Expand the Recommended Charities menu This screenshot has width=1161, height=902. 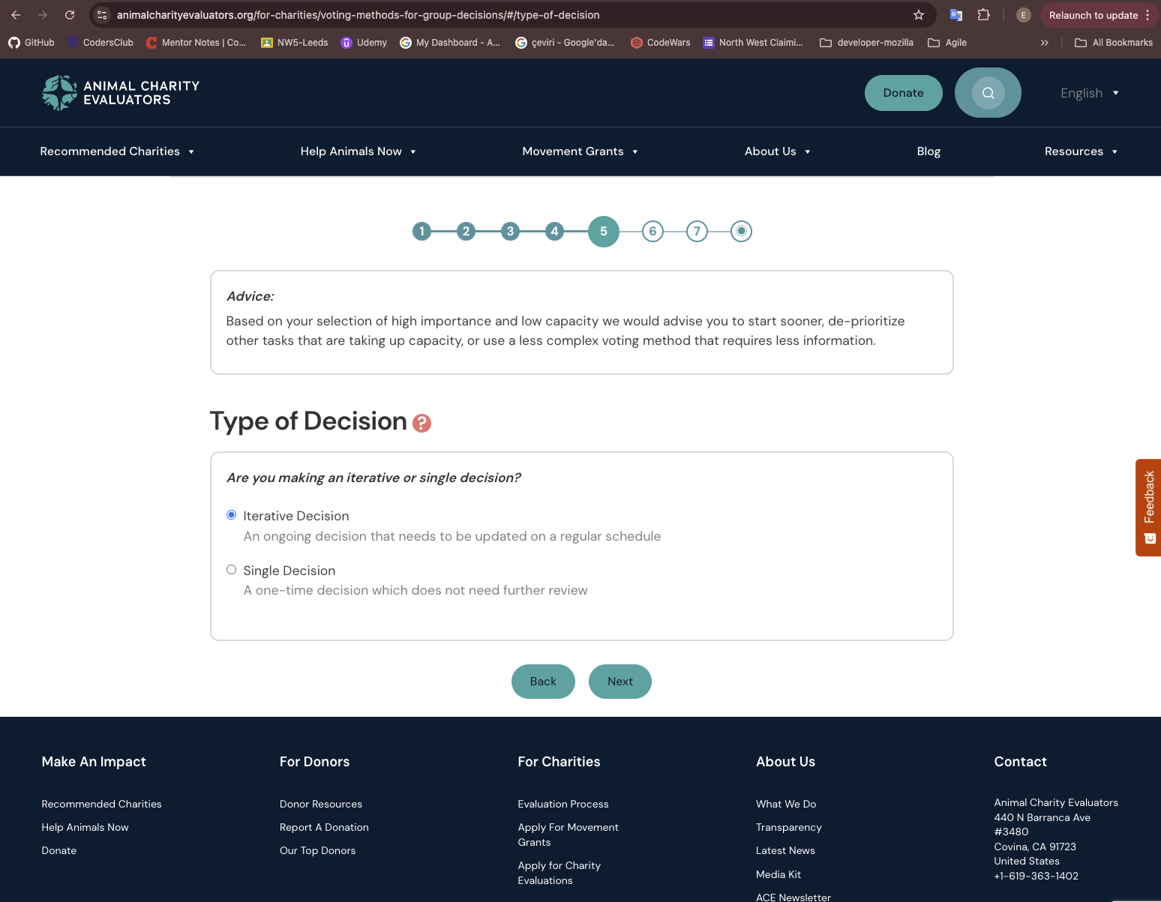point(117,151)
